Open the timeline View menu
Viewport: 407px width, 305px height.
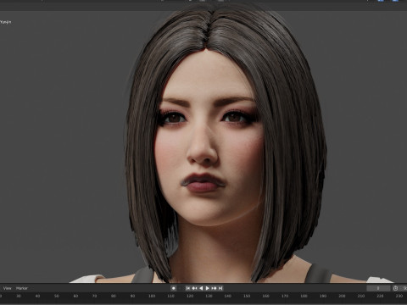click(8, 288)
